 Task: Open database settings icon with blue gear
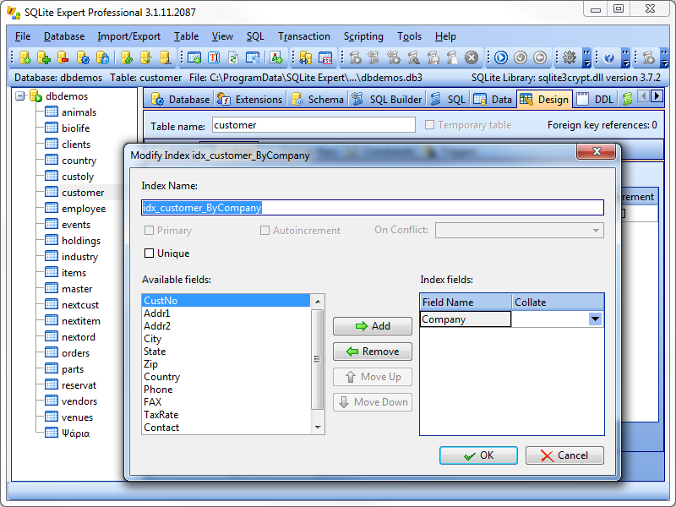click(x=83, y=57)
